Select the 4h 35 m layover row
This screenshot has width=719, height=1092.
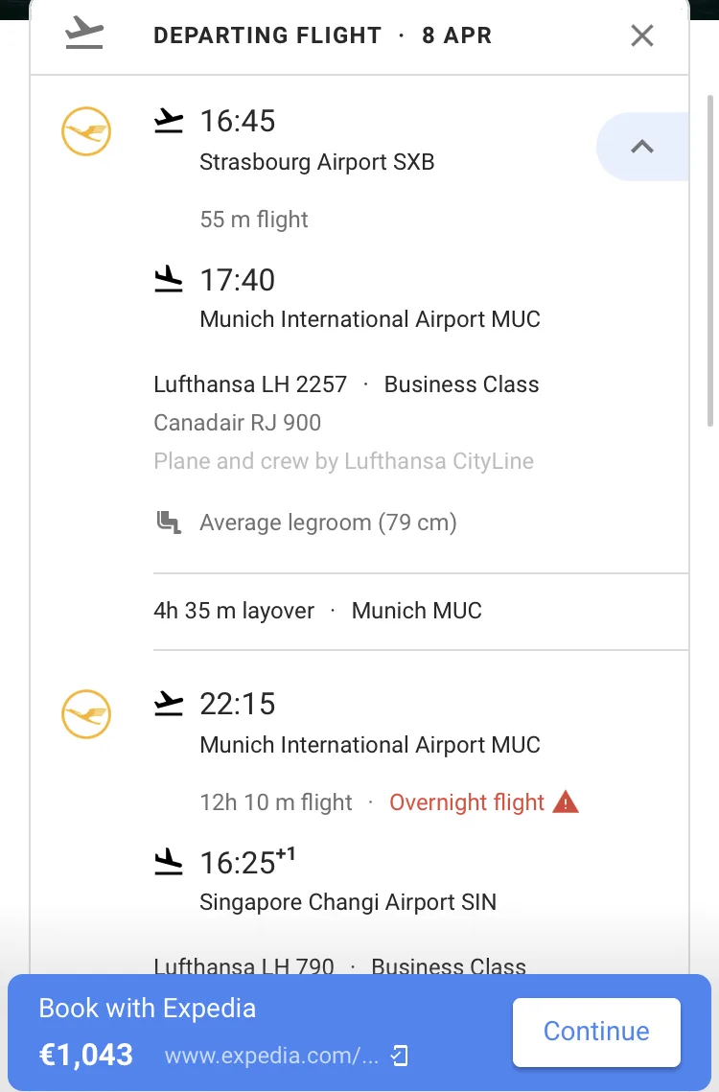(x=421, y=611)
